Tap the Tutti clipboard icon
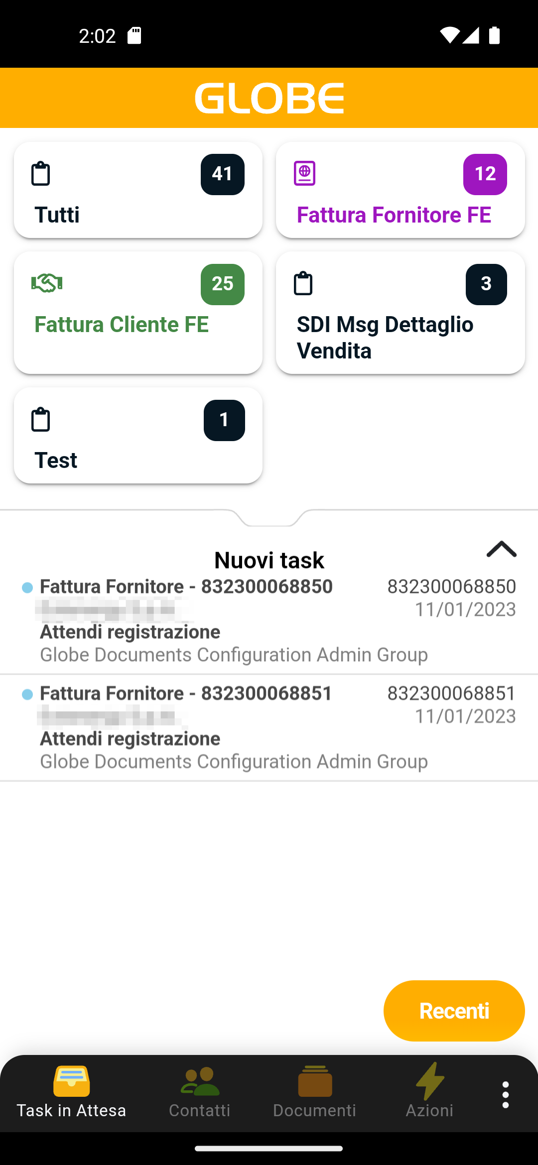 [x=40, y=174]
